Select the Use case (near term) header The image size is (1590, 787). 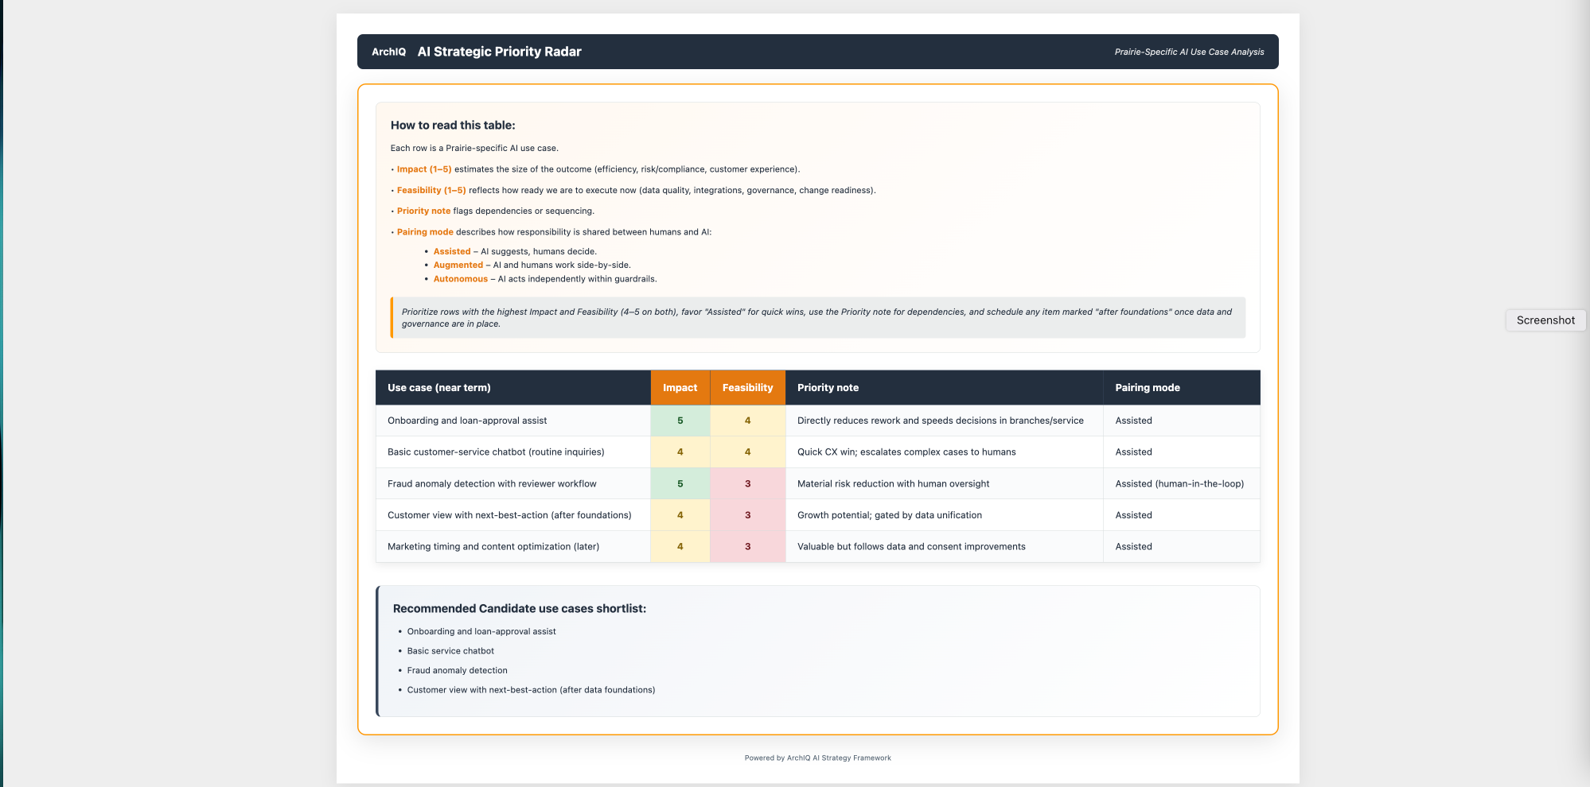click(x=438, y=387)
